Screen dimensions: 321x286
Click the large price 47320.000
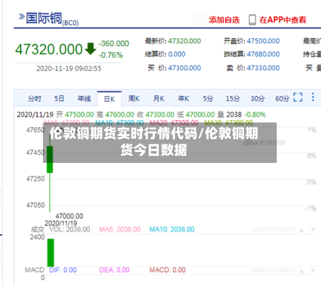[x=49, y=49]
